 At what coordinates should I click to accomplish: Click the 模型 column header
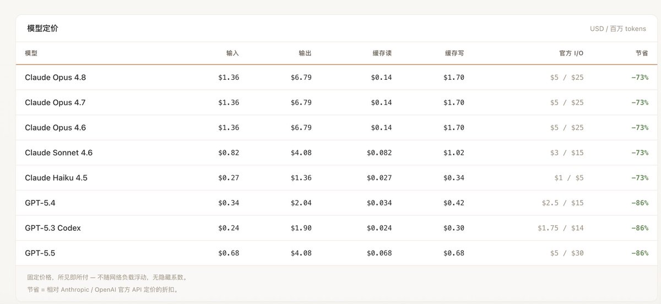tap(31, 53)
